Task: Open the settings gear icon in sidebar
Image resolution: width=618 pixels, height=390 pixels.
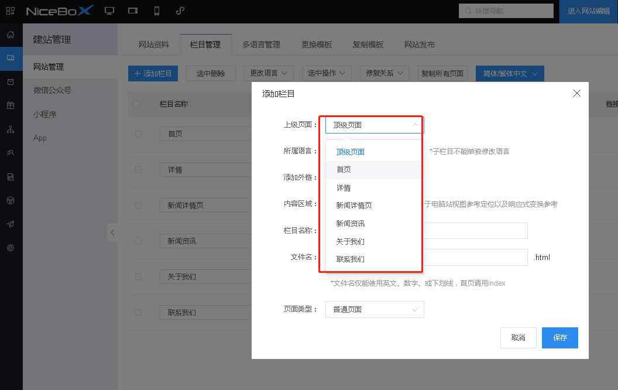Action: click(x=11, y=248)
